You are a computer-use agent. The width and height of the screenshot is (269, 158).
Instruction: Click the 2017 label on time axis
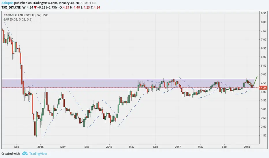(178, 147)
